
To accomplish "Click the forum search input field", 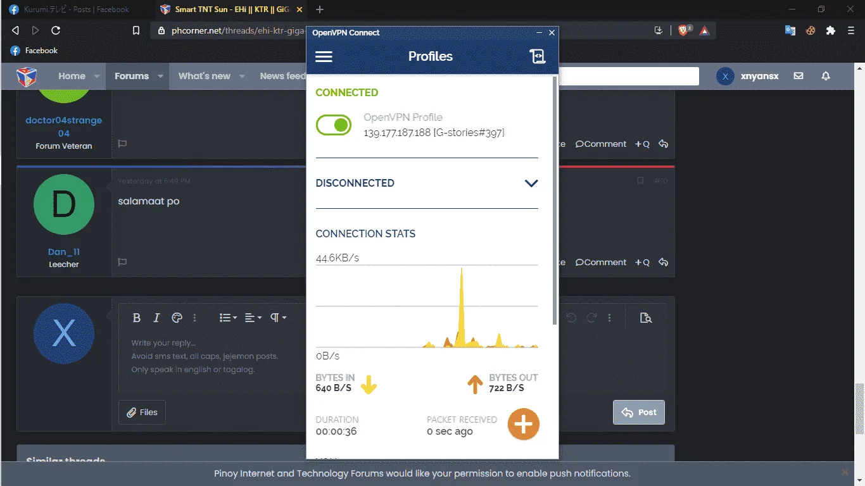I will pyautogui.click(x=628, y=76).
